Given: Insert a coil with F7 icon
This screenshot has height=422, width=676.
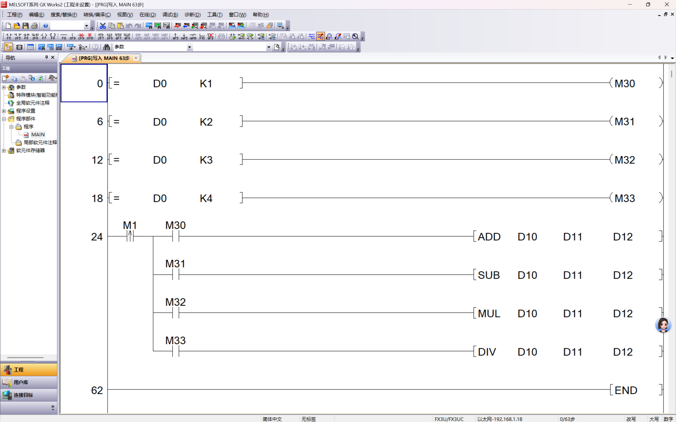Looking at the screenshot, I should pos(44,36).
